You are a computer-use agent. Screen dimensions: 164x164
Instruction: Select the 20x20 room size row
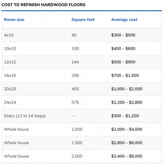[82, 89]
